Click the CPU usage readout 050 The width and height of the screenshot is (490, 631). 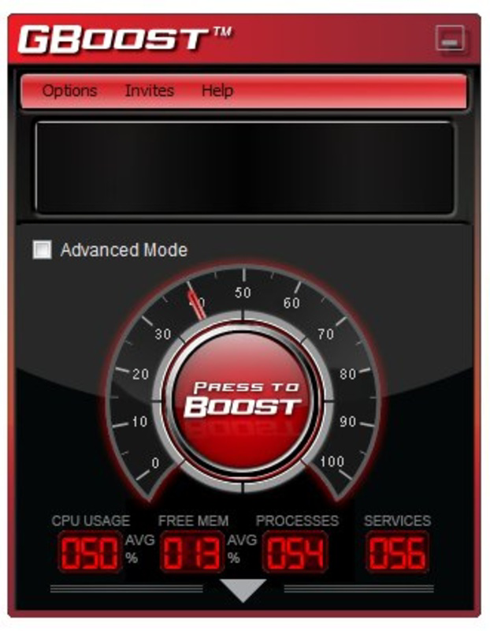point(91,552)
